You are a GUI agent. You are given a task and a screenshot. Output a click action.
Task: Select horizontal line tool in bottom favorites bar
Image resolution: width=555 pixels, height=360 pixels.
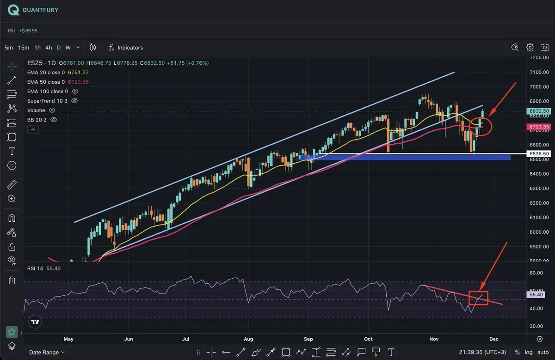coord(226,352)
